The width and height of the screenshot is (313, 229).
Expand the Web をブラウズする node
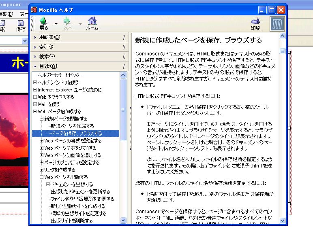pos(35,97)
